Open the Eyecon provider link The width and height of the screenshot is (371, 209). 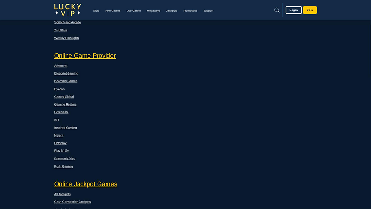click(x=59, y=89)
